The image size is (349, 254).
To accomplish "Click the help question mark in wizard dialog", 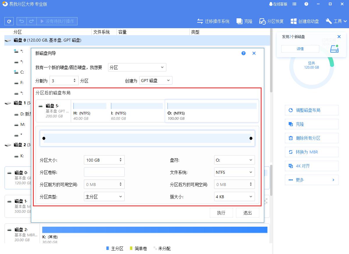I will tap(243, 53).
